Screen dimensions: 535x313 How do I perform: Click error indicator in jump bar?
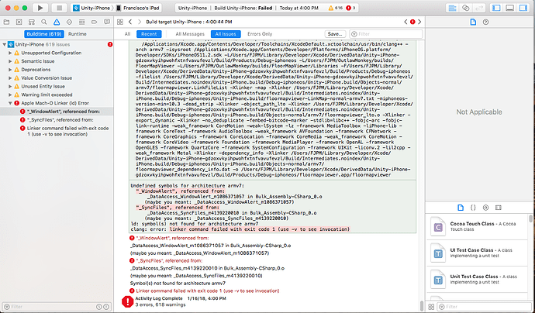click(x=412, y=22)
